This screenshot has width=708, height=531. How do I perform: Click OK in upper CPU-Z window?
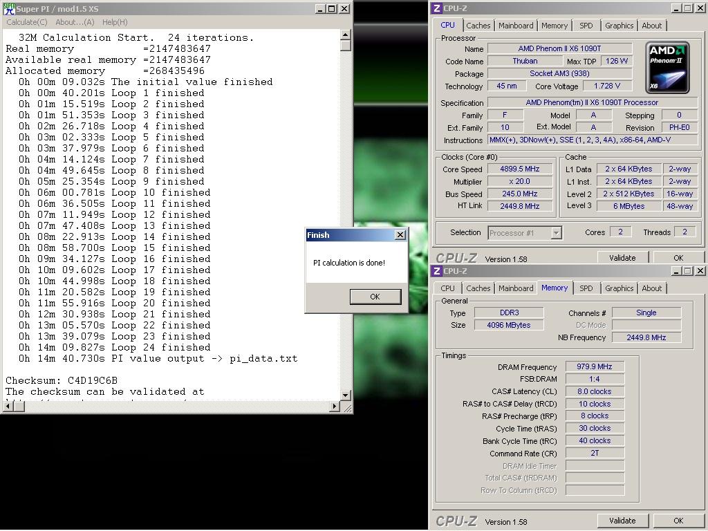pos(678,258)
